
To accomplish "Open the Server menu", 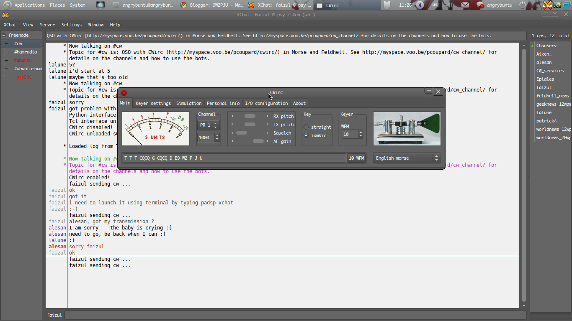I will 47,25.
